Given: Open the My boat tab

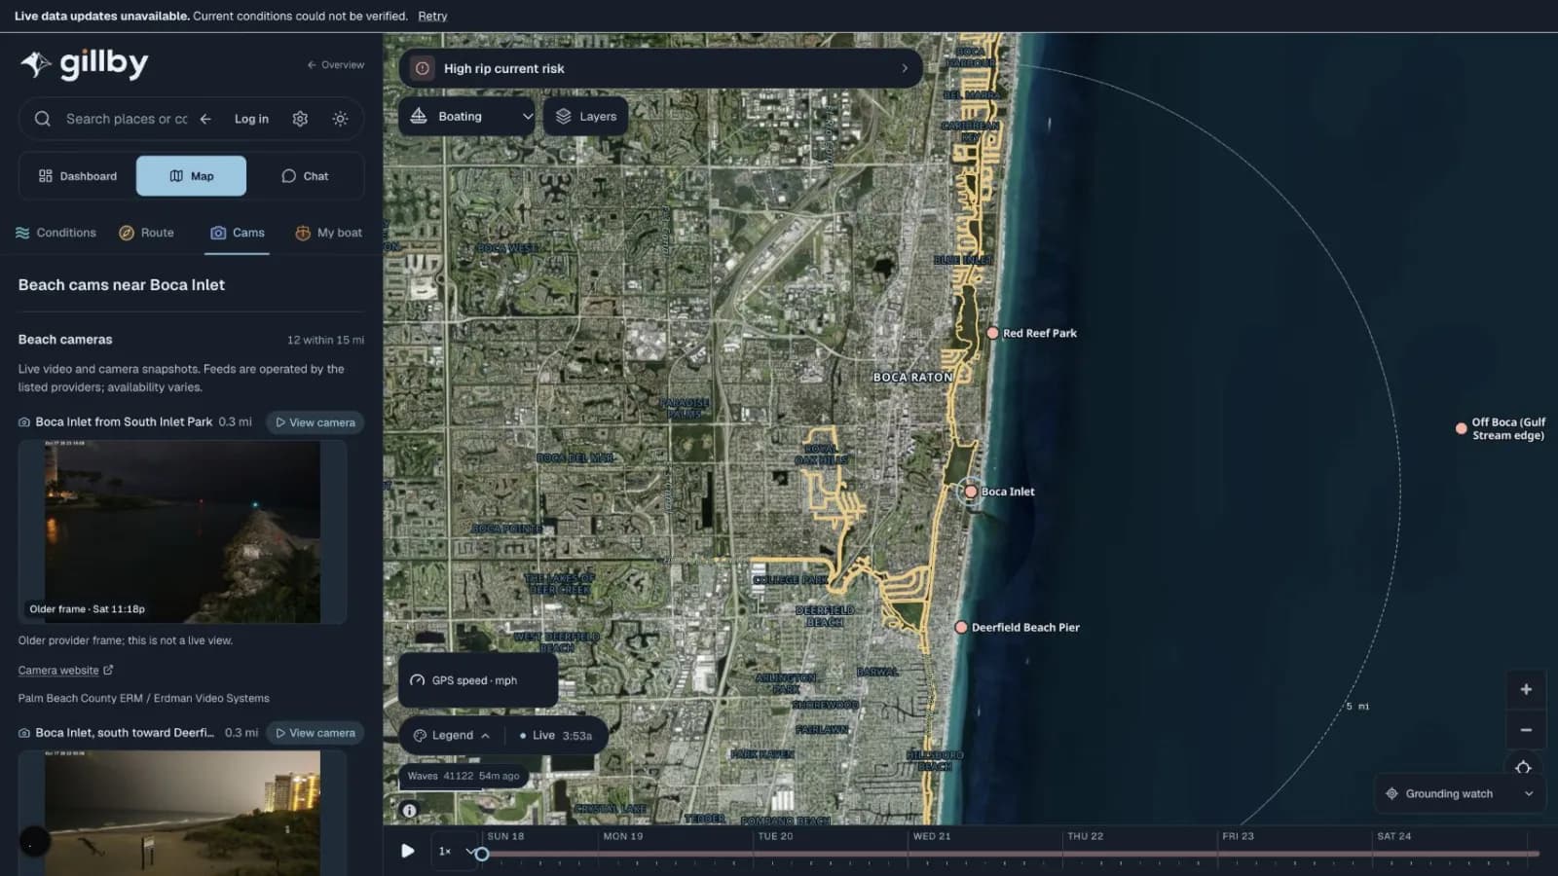Looking at the screenshot, I should tap(328, 233).
